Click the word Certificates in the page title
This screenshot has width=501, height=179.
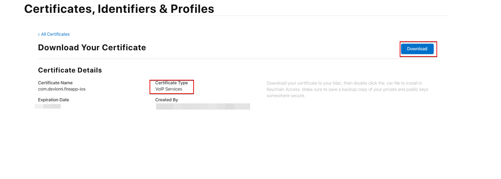[x=59, y=9]
